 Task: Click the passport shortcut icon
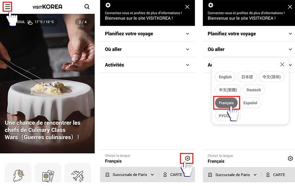(x=48, y=175)
